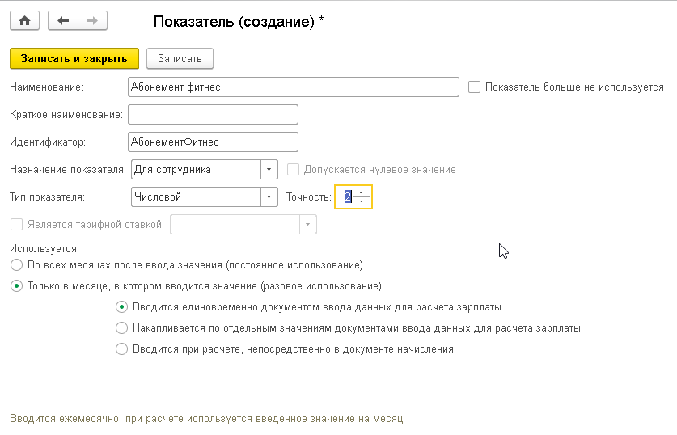677x435 pixels.
Task: Increase precision with the spinner up arrow
Action: click(362, 192)
